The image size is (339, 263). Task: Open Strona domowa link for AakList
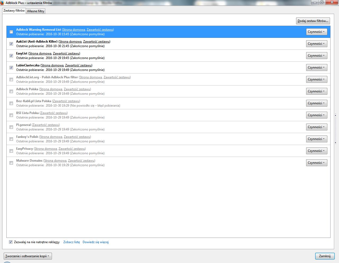70,42
